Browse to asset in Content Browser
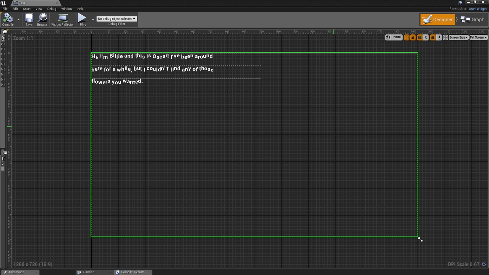 pyautogui.click(x=42, y=18)
